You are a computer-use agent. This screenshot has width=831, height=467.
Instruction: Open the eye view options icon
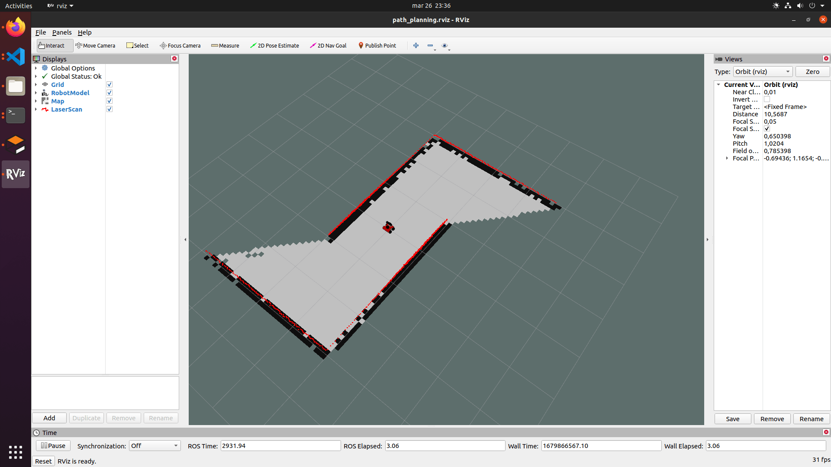click(445, 45)
